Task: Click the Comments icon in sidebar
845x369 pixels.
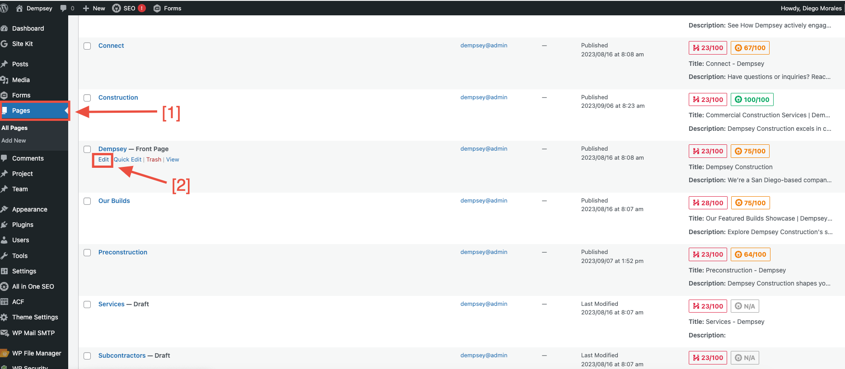Action: tap(5, 158)
